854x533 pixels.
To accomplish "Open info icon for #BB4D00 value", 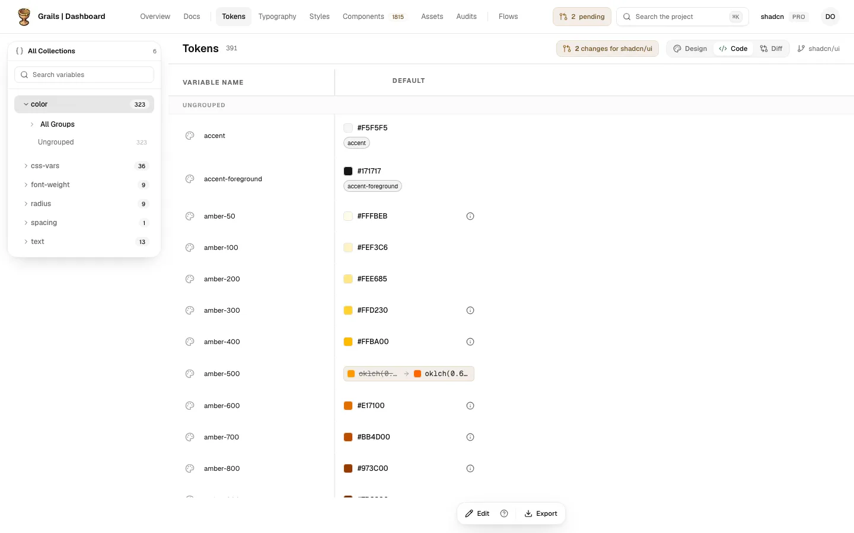I will click(470, 437).
